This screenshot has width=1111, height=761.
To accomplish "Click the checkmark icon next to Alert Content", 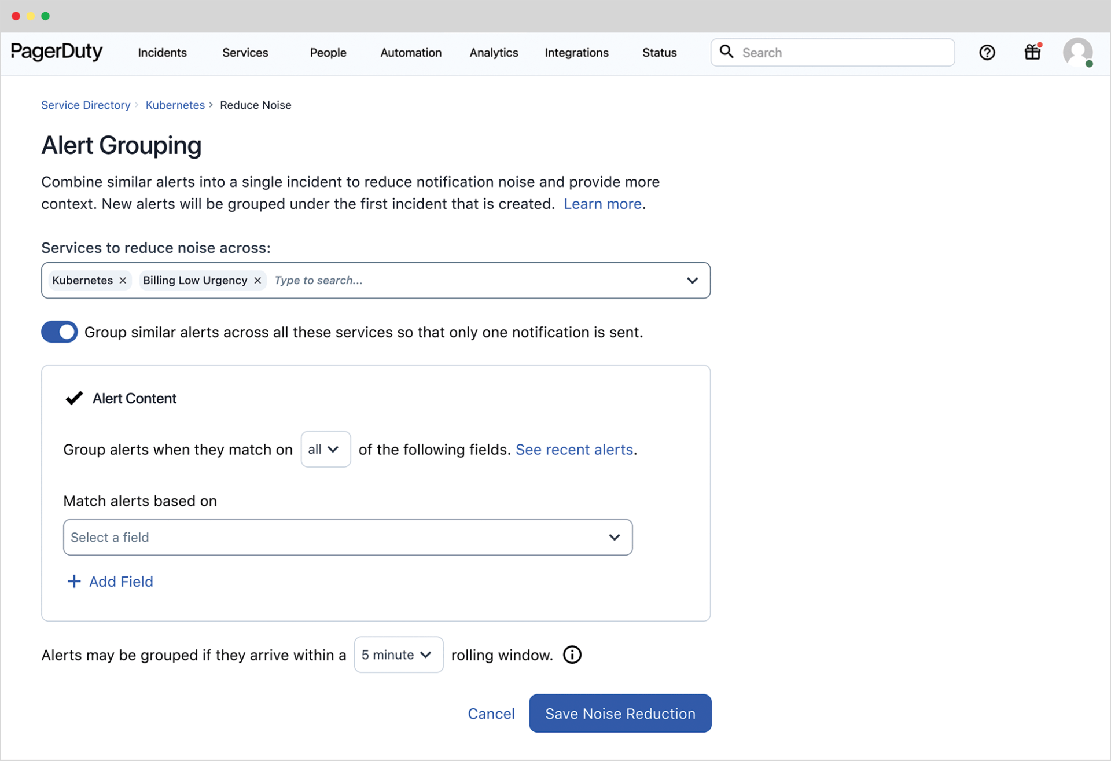I will click(73, 398).
